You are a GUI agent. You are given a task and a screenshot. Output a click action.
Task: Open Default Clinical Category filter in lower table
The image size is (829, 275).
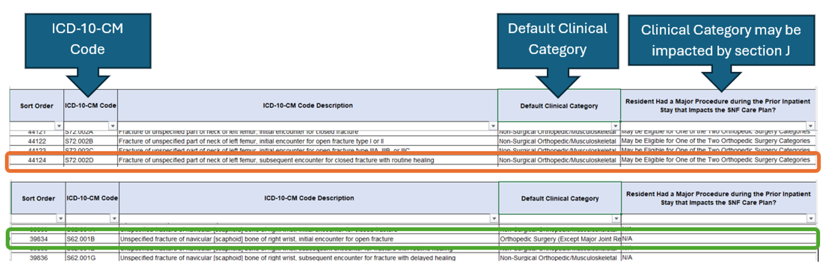pyautogui.click(x=616, y=219)
